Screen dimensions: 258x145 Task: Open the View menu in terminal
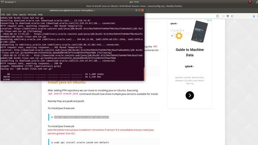click(15, 14)
